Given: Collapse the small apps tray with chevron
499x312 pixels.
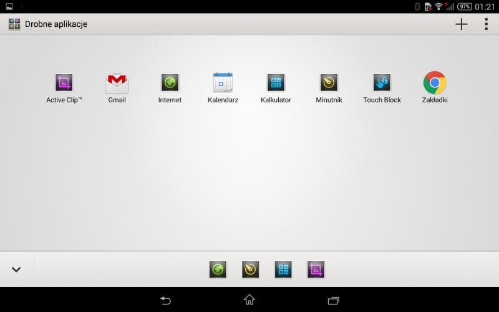Looking at the screenshot, I should 16,270.
